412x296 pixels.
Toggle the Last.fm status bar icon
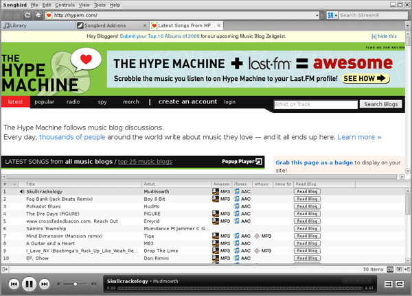click(390, 269)
